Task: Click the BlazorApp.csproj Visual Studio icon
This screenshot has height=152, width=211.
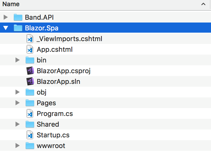Action: (x=30, y=71)
